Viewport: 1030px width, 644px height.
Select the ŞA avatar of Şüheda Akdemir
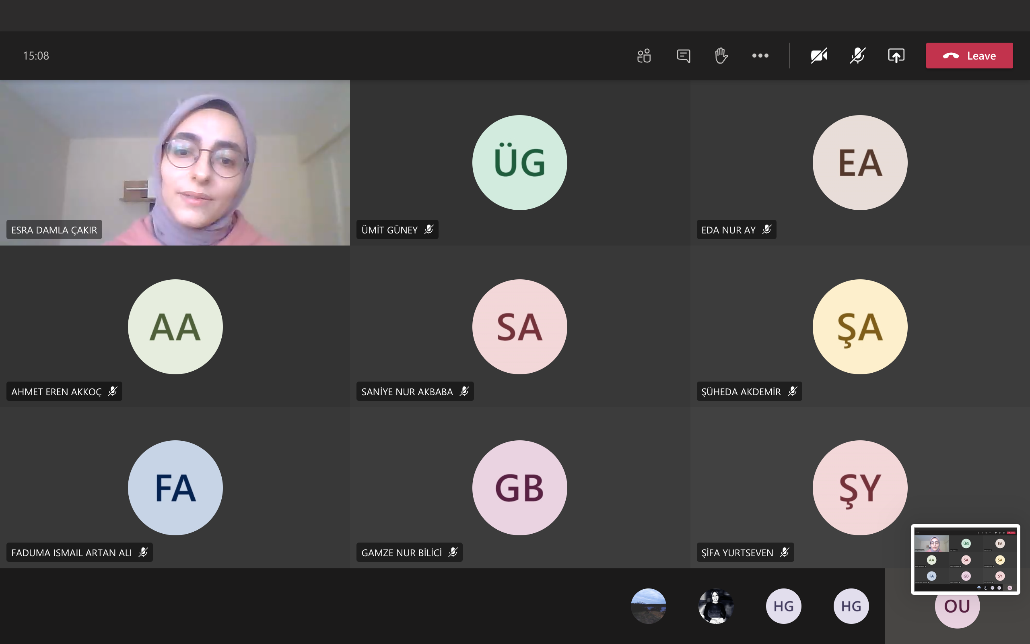point(860,327)
